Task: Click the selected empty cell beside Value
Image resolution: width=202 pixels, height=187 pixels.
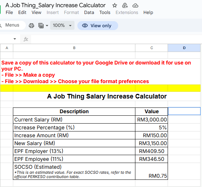Action: pos(184,111)
